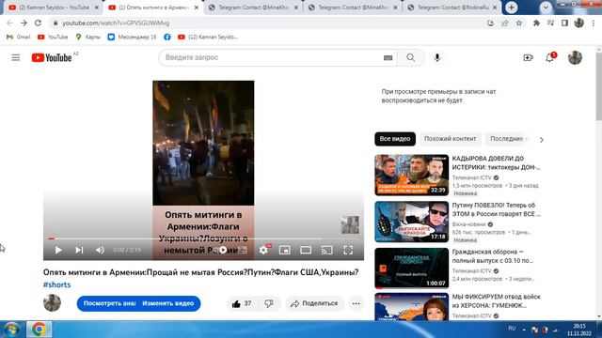Image resolution: width=602 pixels, height=338 pixels.
Task: Open the Create video camera icon
Action: (x=528, y=58)
